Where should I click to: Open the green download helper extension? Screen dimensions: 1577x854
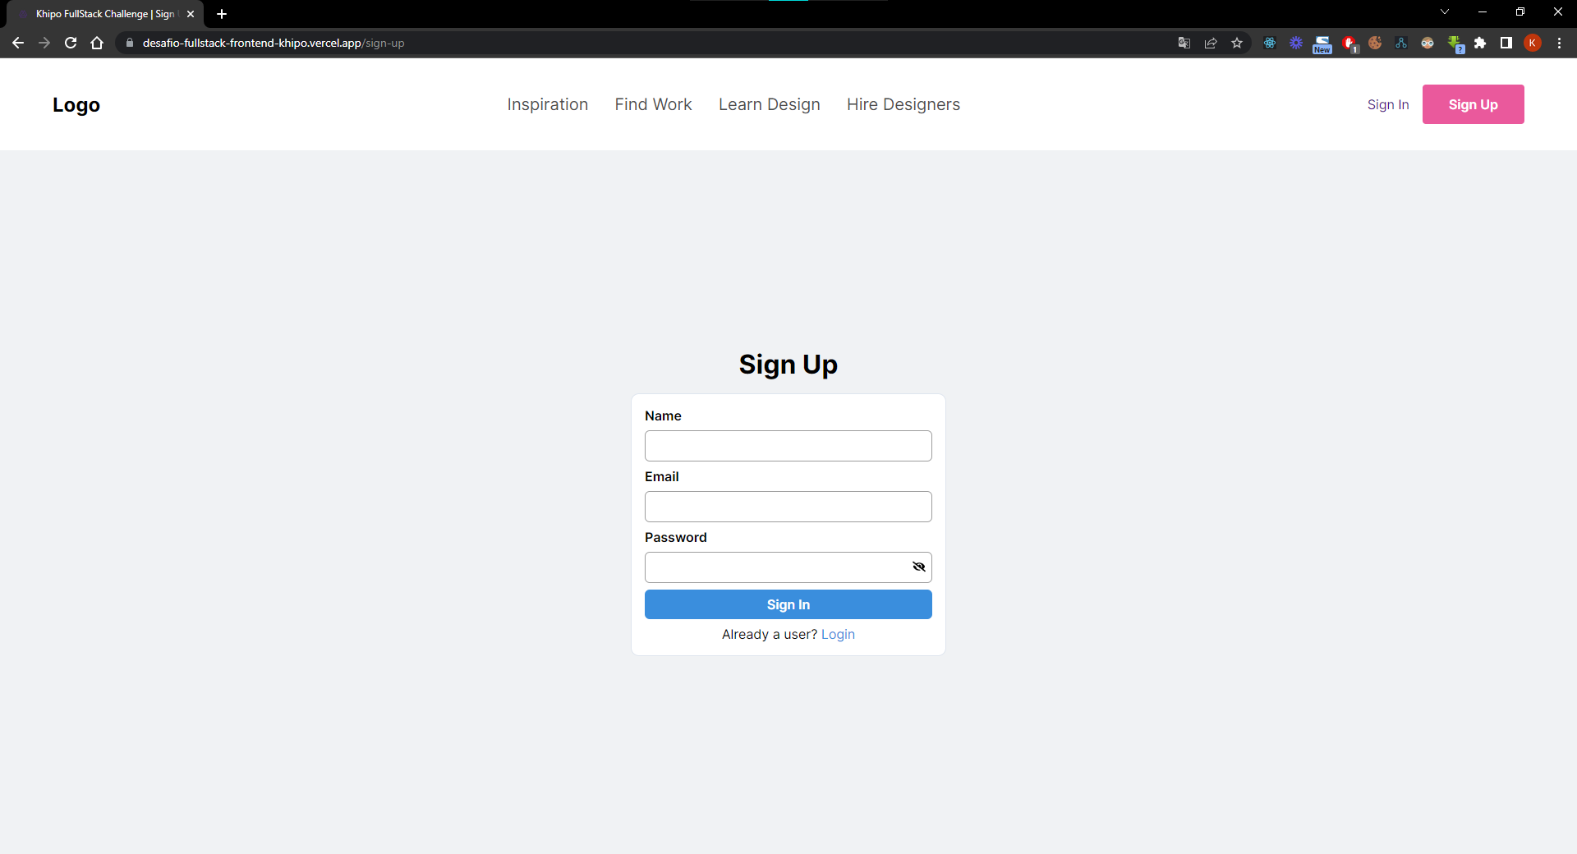1455,43
